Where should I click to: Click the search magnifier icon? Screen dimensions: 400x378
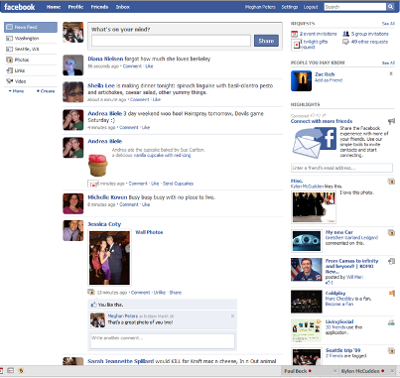(x=390, y=7)
